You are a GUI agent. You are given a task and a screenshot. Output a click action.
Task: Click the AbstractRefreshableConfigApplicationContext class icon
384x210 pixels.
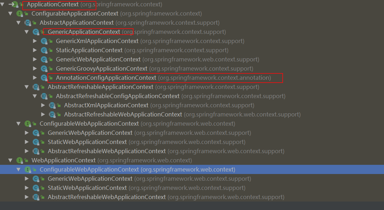click(x=44, y=96)
